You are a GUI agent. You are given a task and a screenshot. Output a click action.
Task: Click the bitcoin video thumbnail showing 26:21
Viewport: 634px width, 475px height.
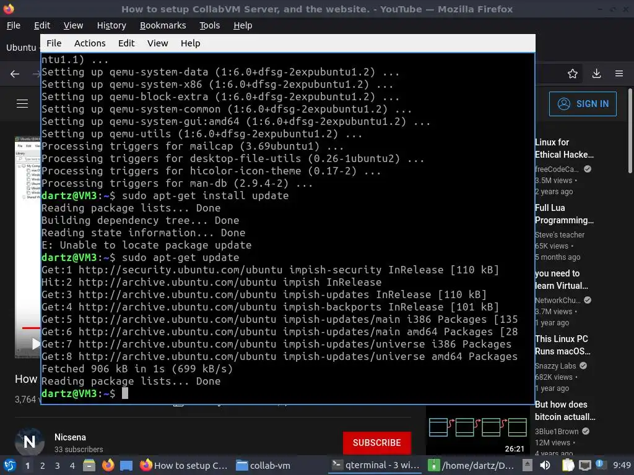pyautogui.click(x=477, y=430)
